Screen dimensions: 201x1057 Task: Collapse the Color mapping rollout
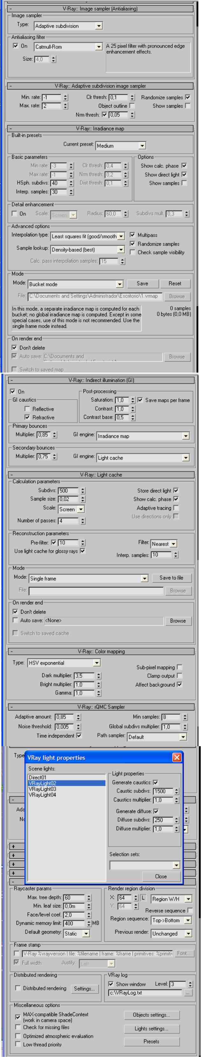(11, 651)
